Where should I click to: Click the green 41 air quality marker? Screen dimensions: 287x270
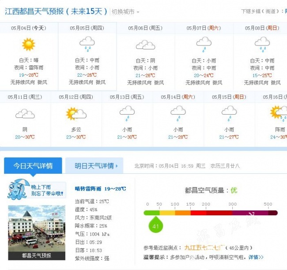pyautogui.click(x=155, y=225)
